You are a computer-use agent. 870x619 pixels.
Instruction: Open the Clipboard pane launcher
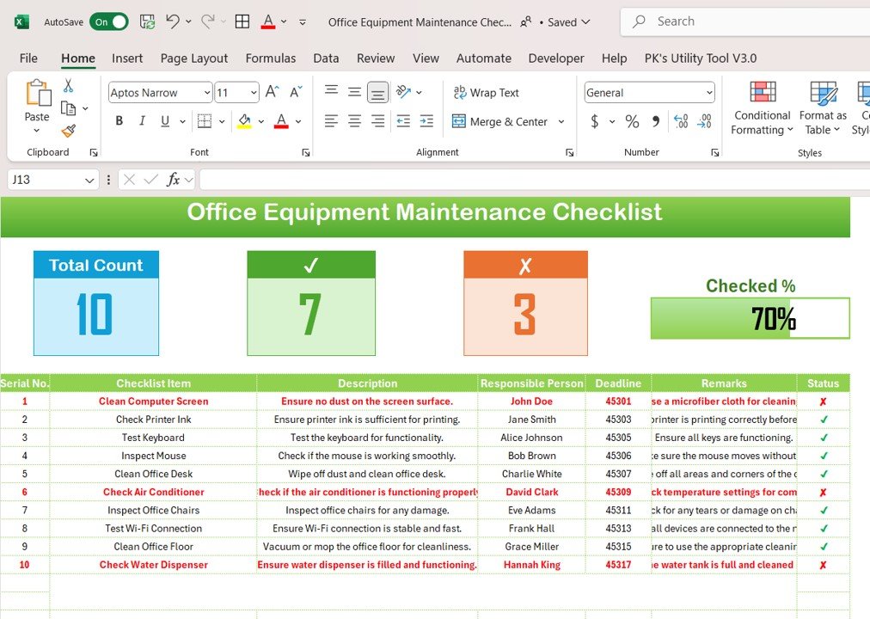(x=94, y=152)
